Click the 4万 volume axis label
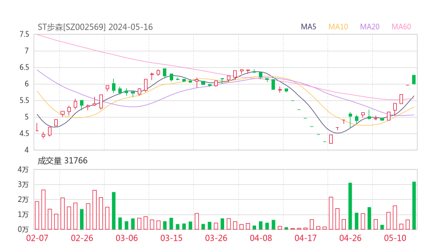Viewport: 423px width, 251px height. pyautogui.click(x=23, y=169)
